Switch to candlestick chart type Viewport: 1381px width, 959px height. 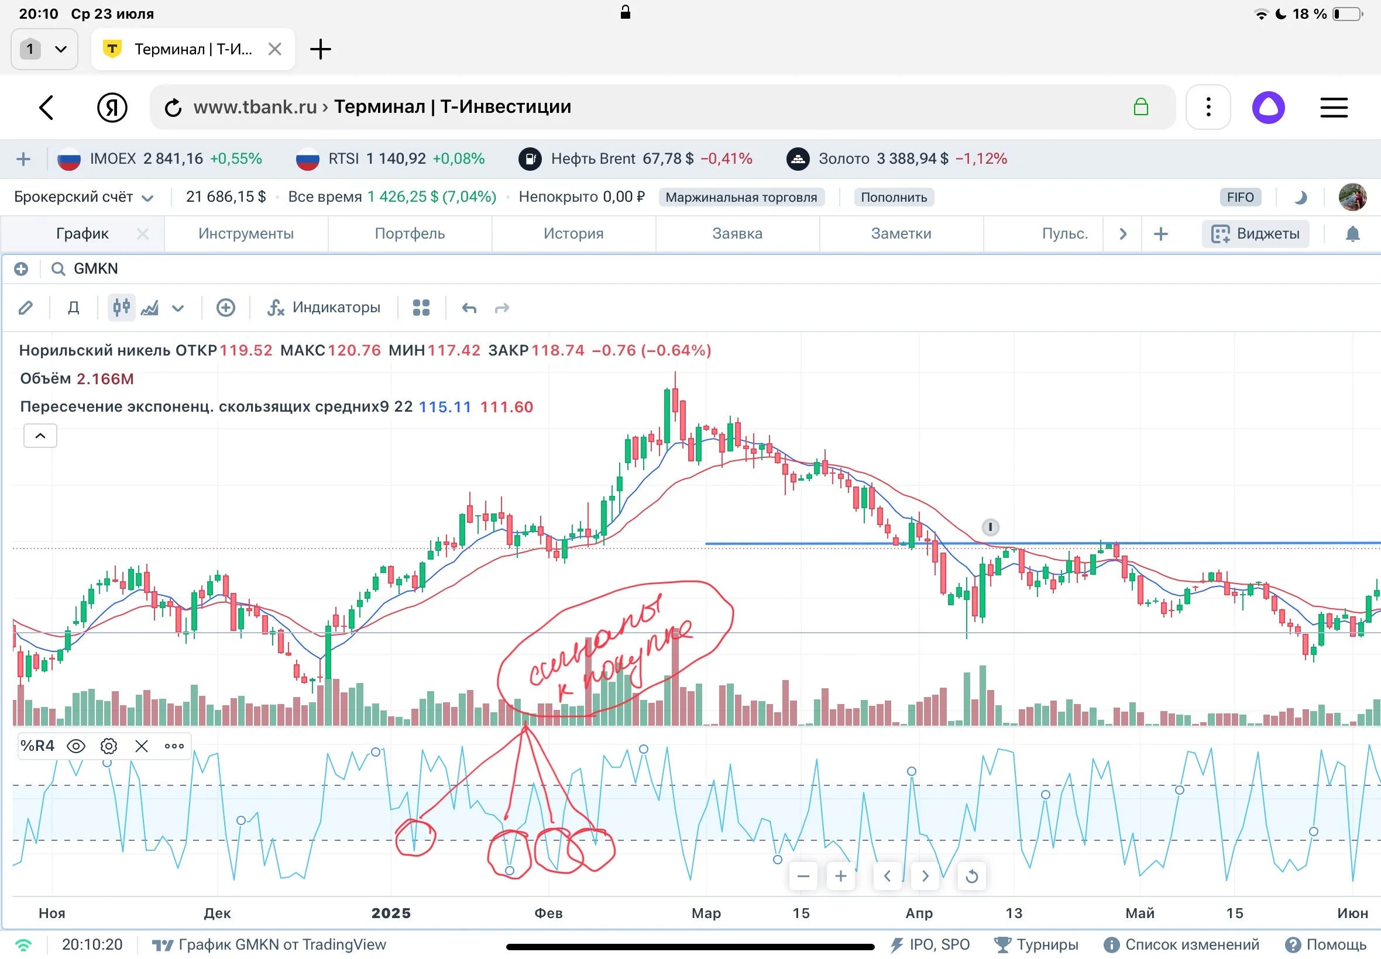[121, 308]
